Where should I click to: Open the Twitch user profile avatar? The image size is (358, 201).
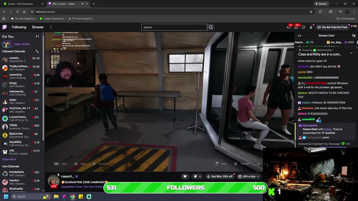354,27
